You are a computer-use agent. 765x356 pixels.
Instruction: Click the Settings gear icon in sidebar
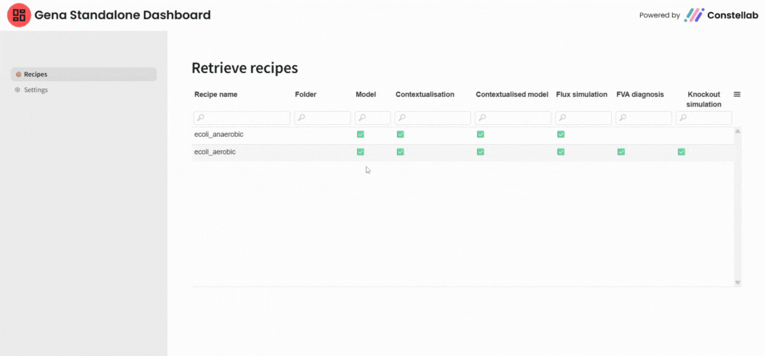[18, 90]
